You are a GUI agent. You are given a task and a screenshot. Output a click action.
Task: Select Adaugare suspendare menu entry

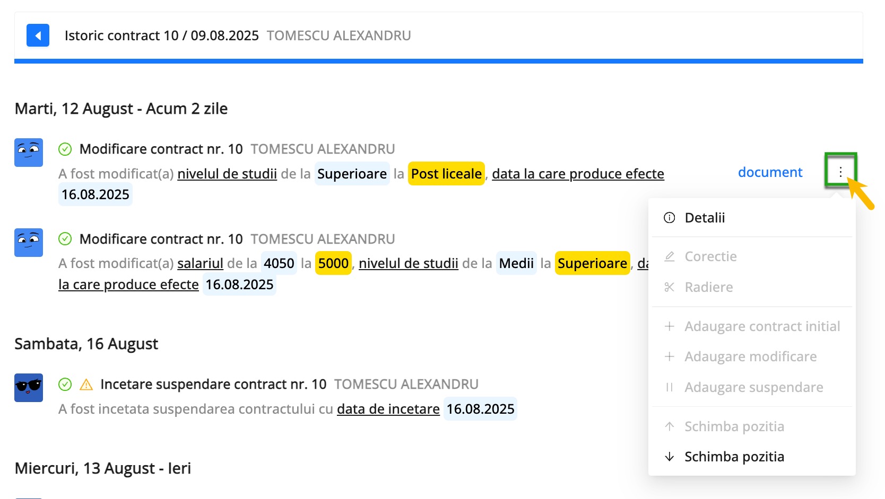tap(752, 387)
